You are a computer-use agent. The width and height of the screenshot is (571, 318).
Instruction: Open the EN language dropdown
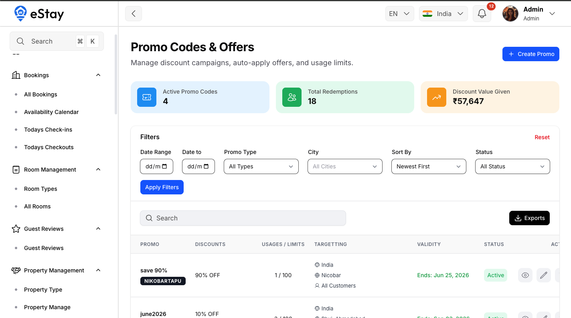399,14
